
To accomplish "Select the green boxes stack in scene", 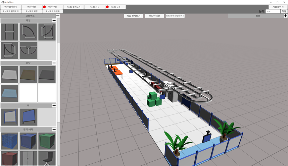I will (x=154, y=99).
